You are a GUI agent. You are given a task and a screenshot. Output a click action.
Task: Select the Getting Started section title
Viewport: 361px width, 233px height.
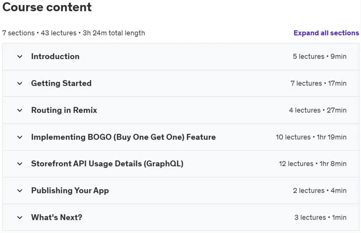click(61, 83)
